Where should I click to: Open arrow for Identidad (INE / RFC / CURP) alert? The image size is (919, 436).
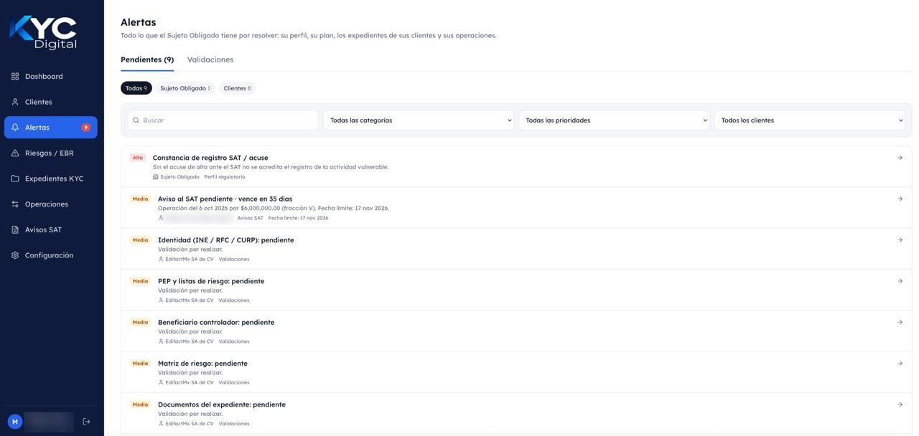pos(900,240)
